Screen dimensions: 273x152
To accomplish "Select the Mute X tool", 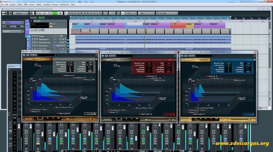I will tap(85, 13).
